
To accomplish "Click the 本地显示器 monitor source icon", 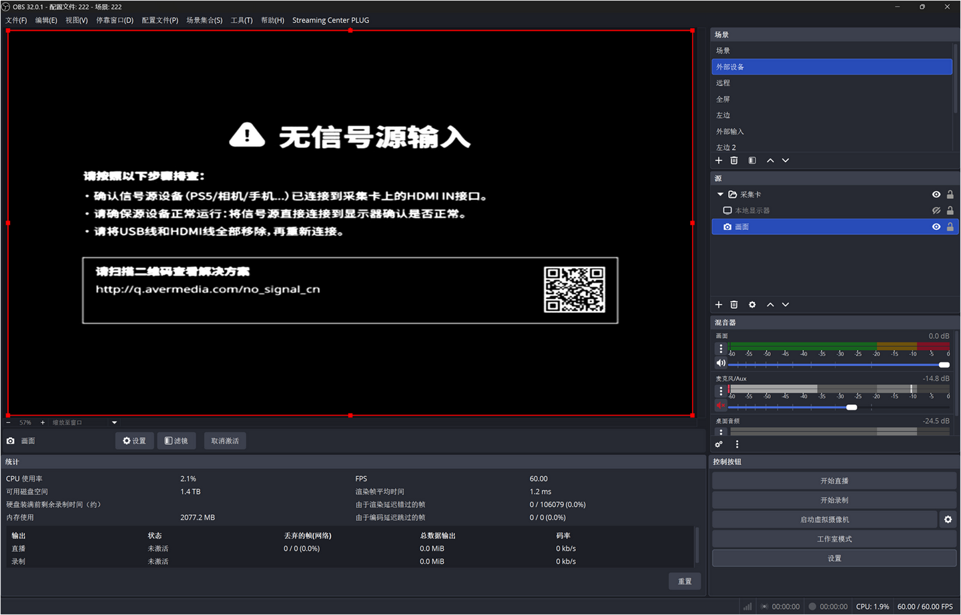I will 727,211.
